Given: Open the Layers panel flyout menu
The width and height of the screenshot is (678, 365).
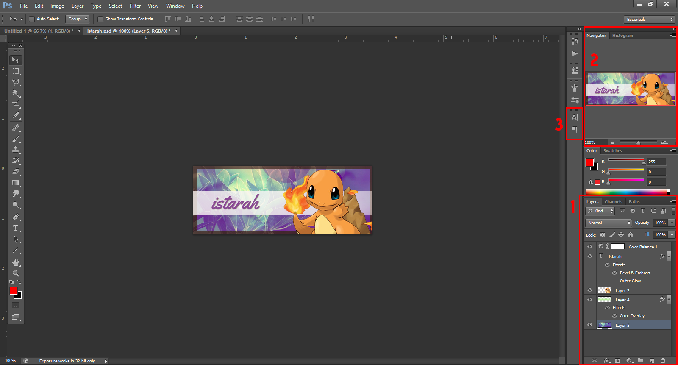Looking at the screenshot, I should click(x=673, y=202).
